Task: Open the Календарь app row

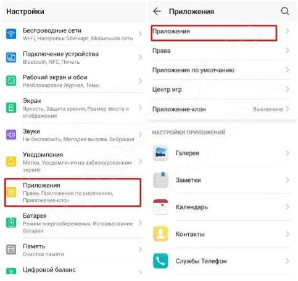Action: pos(221,207)
